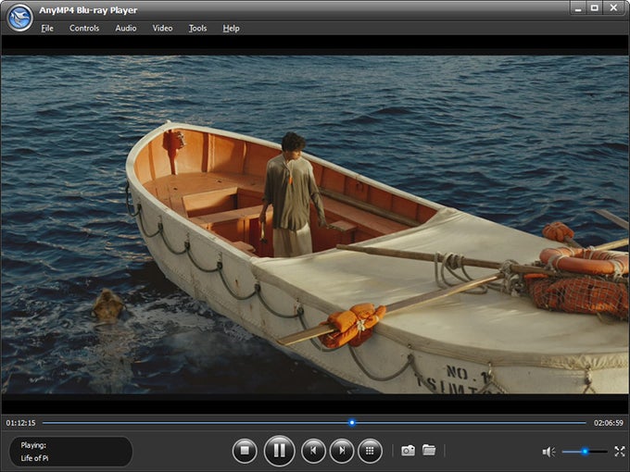Minimize the Blu-ray Player window
The width and height of the screenshot is (630, 472).
coord(578,8)
